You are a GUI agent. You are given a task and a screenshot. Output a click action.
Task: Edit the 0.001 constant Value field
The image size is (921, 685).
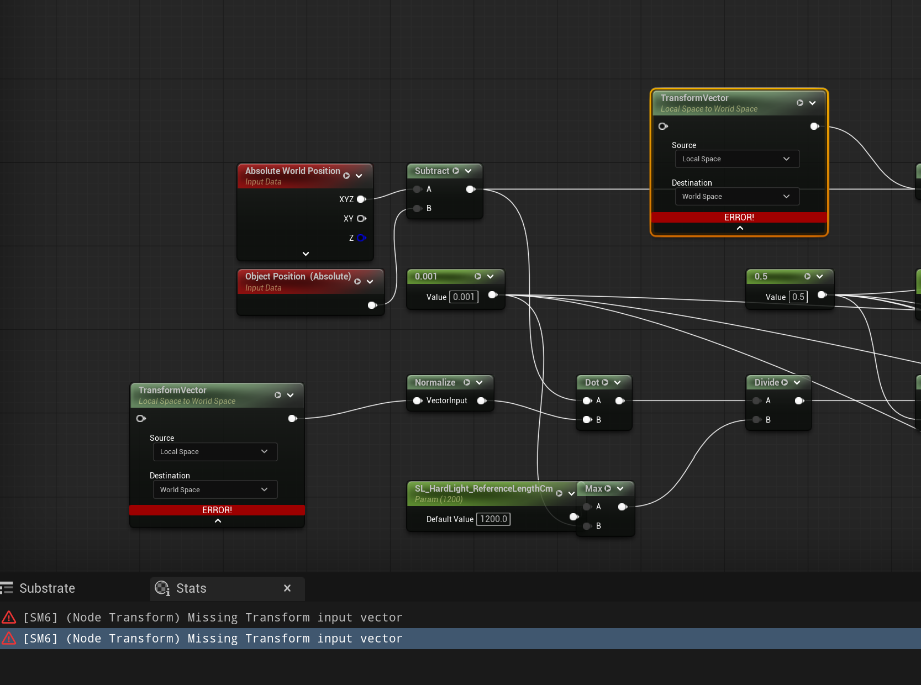tap(464, 297)
